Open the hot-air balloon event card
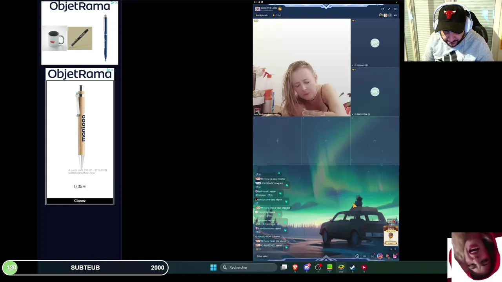The image size is (502, 282). point(391,236)
